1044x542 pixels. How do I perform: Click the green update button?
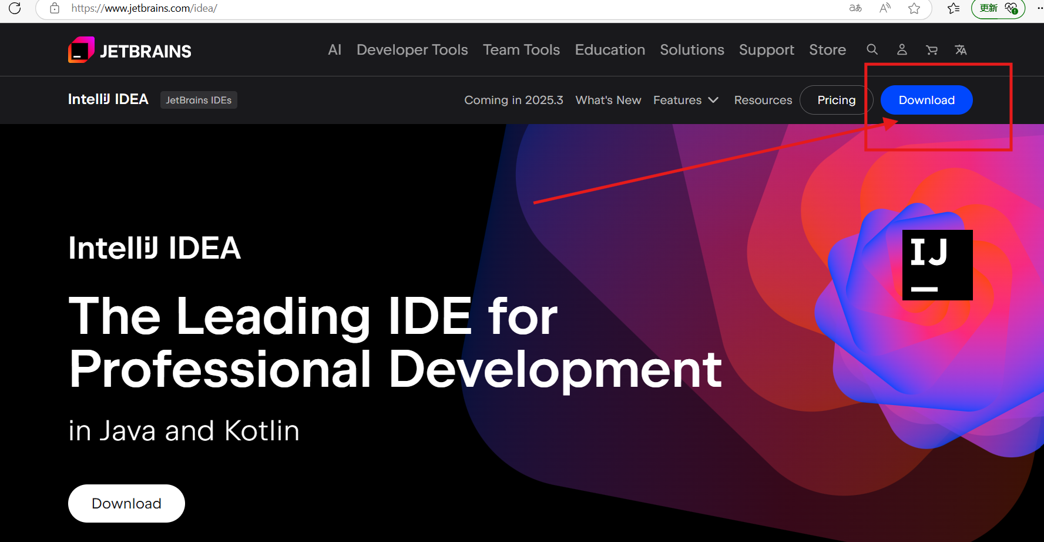pos(998,8)
